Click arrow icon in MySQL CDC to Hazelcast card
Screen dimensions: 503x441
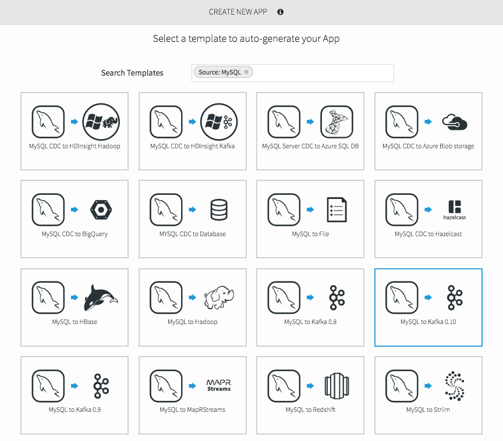click(x=428, y=209)
